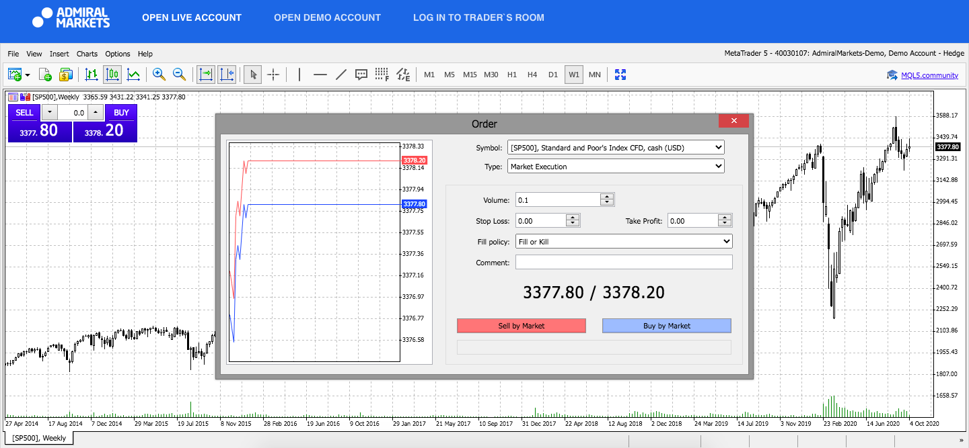Select the cursor arrow tool
The width and height of the screenshot is (969, 448).
pos(252,74)
